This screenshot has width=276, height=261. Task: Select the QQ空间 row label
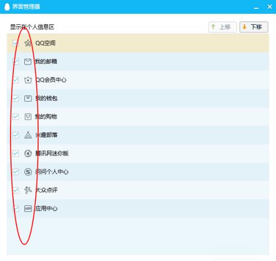point(45,43)
